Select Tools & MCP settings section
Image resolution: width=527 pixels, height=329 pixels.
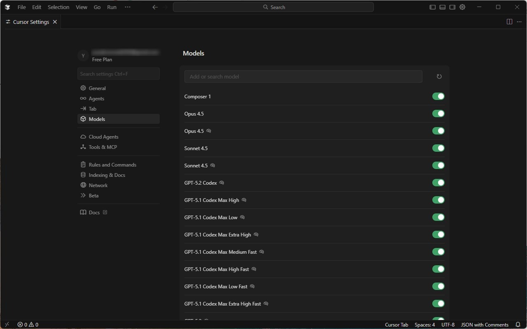point(103,147)
